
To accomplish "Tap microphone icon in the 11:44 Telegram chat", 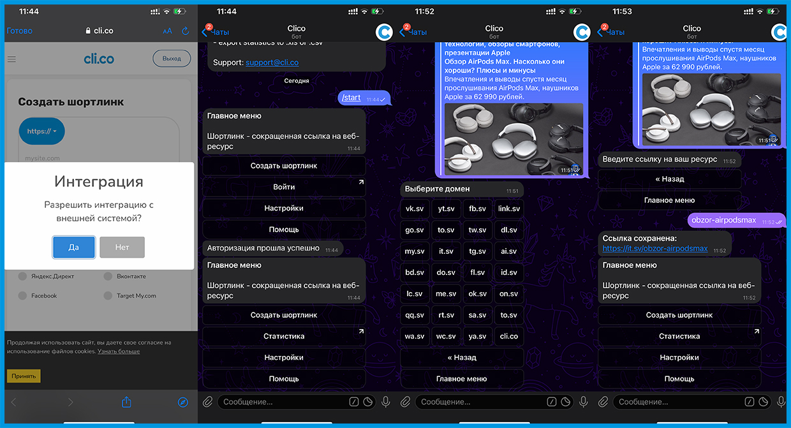I will point(386,402).
